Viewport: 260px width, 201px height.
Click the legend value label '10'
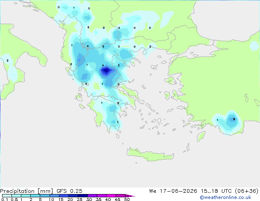click(51, 199)
